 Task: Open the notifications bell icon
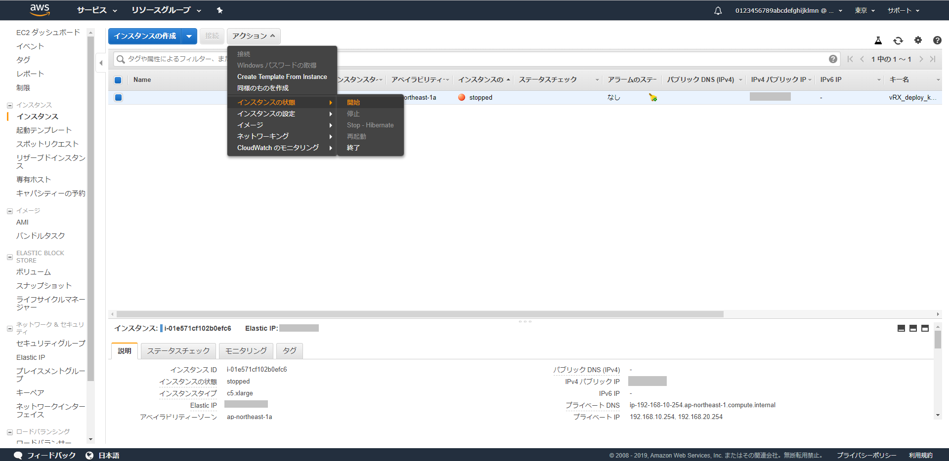click(x=718, y=10)
